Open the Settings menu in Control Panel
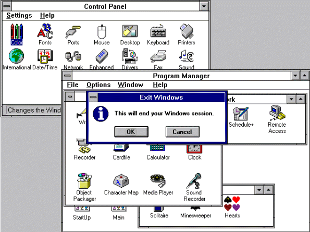Screen dimensions: 310x232 [19, 16]
